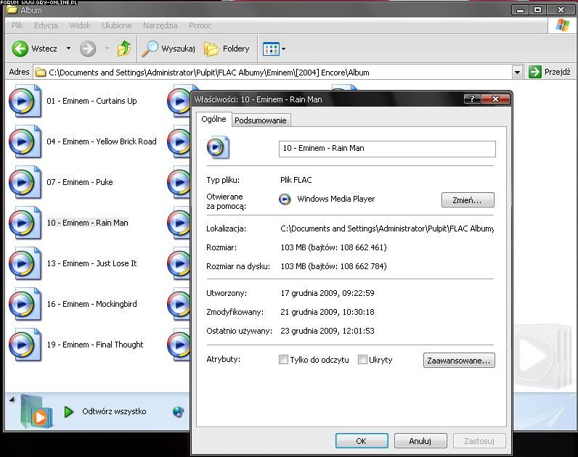Check the Ukryty hidden attribute

pyautogui.click(x=362, y=360)
